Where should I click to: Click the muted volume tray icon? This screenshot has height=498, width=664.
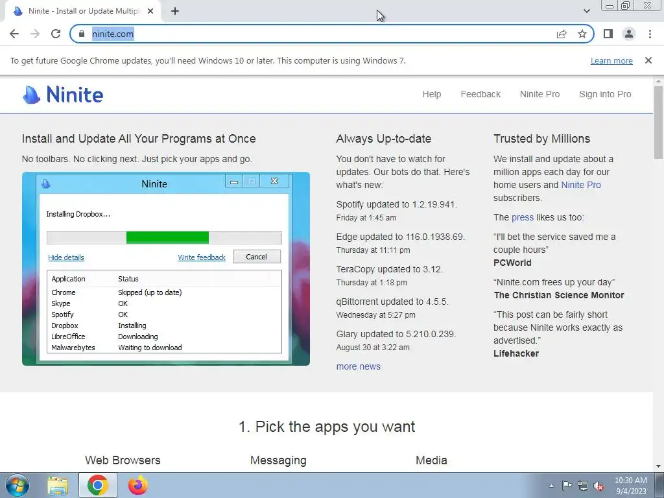point(599,486)
